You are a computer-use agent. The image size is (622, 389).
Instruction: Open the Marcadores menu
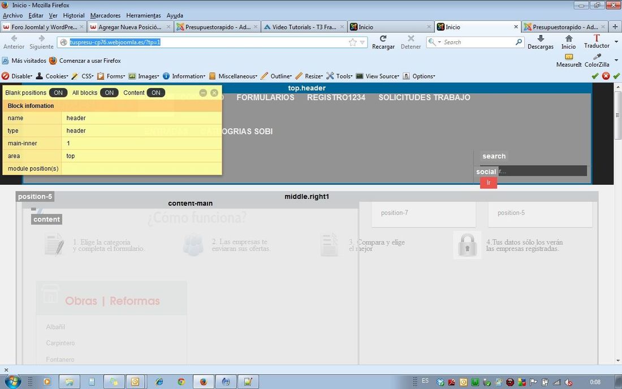(x=105, y=15)
